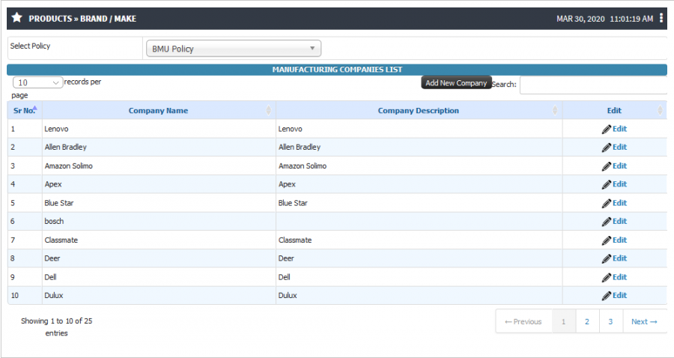Focus the Search input field
This screenshot has height=358, width=674.
593,85
